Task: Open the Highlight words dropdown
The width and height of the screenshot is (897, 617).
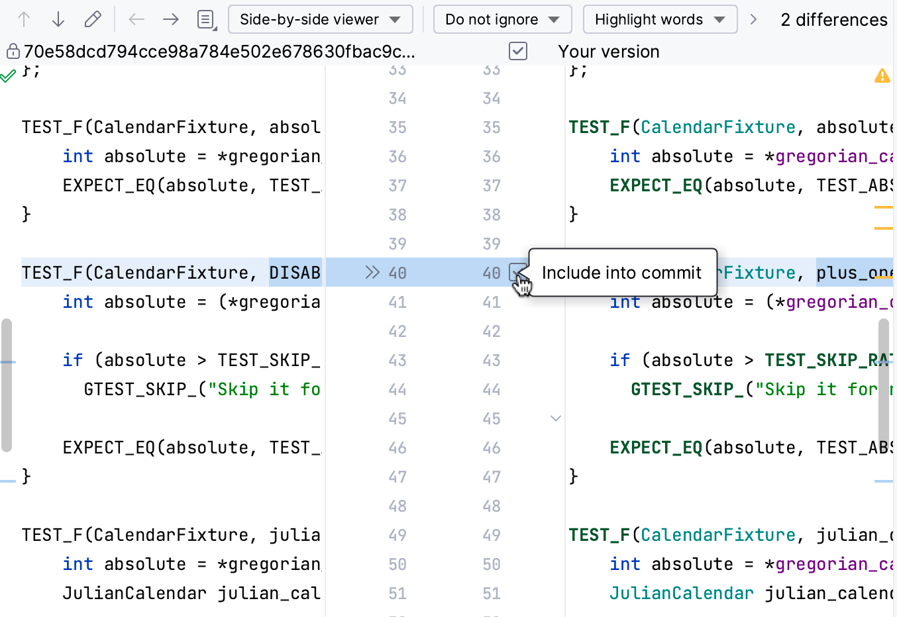Action: click(x=659, y=19)
